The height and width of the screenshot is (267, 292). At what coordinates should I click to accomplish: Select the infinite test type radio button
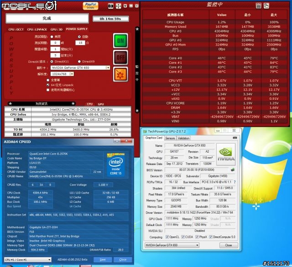point(52,36)
